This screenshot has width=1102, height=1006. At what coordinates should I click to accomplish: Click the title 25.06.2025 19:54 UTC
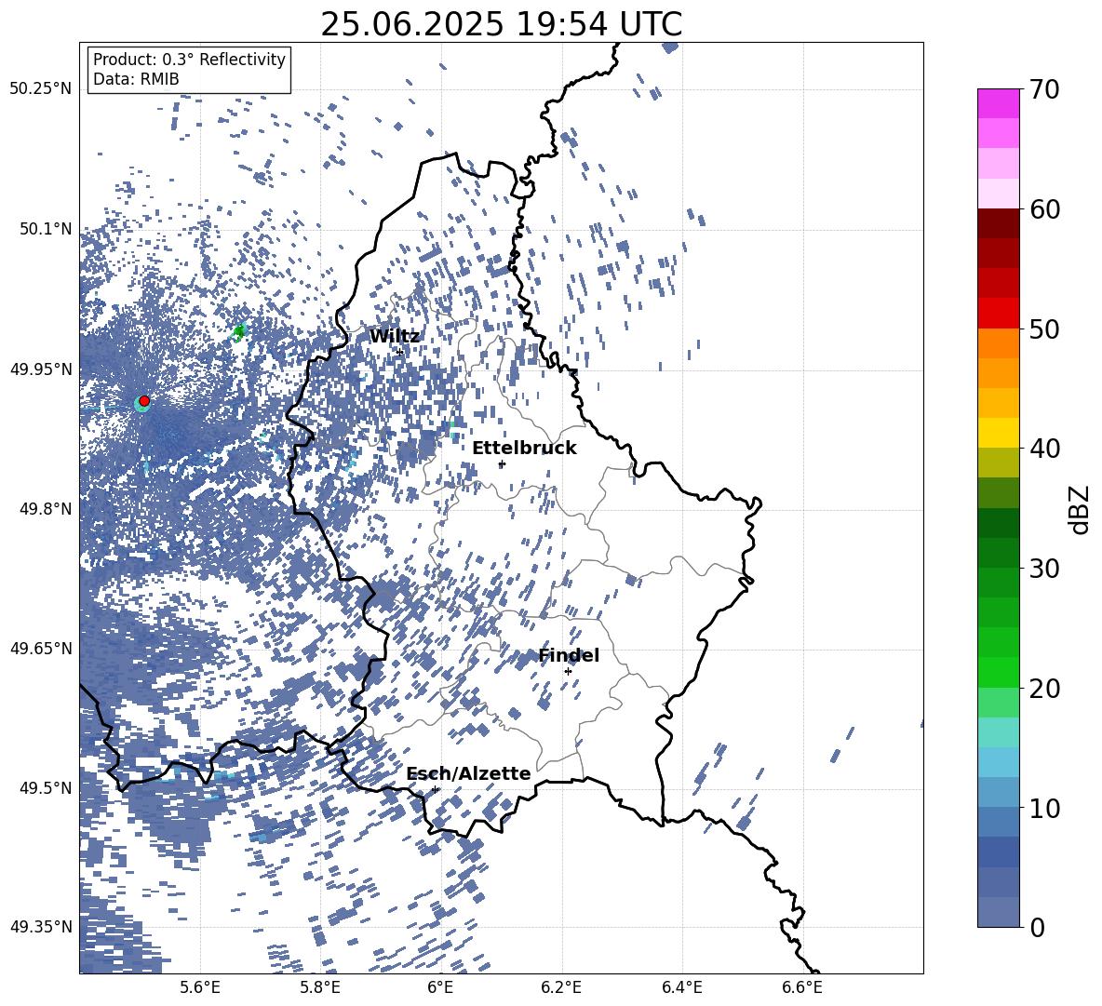501,24
